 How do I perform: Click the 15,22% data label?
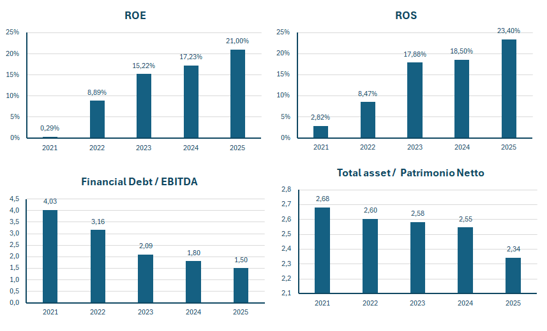click(x=144, y=66)
